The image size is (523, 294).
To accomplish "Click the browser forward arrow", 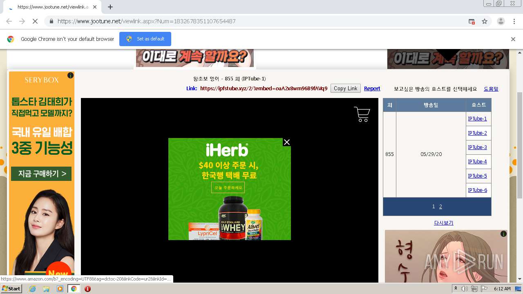I will point(22,21).
